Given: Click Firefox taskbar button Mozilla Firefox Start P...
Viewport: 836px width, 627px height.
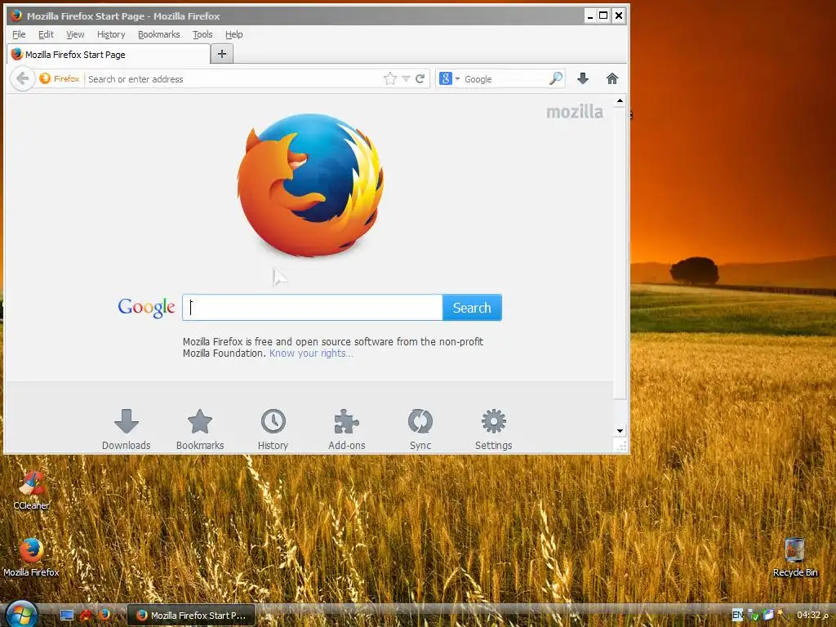Looking at the screenshot, I should click(x=191, y=616).
